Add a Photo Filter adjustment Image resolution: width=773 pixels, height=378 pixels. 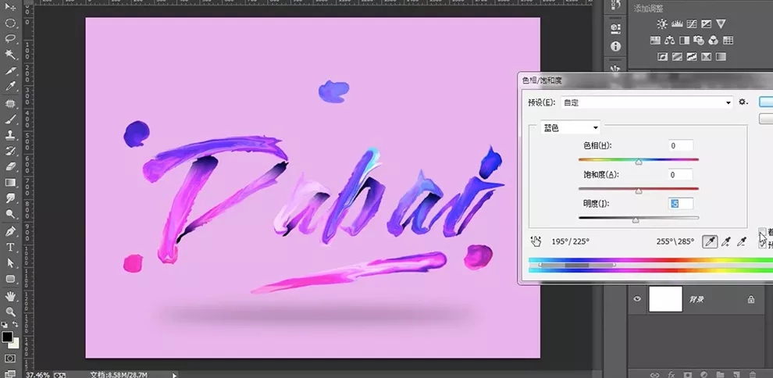tap(699, 41)
